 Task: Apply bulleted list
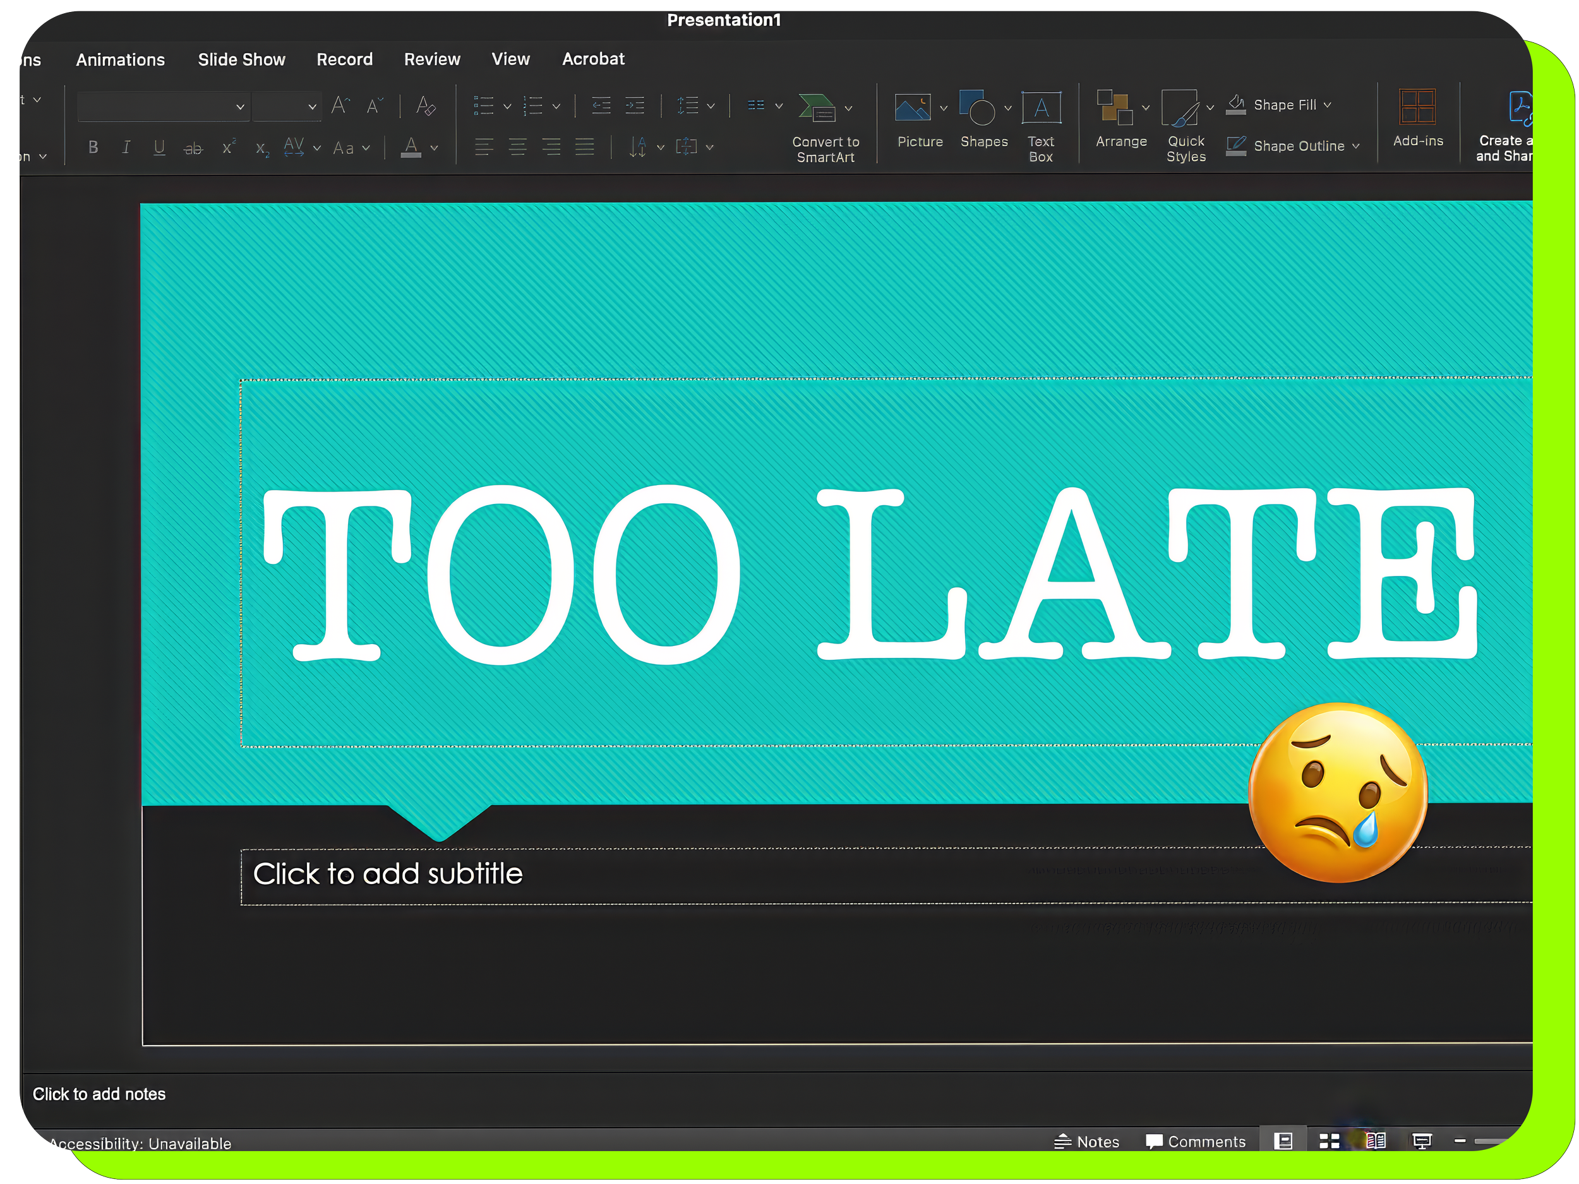[483, 106]
